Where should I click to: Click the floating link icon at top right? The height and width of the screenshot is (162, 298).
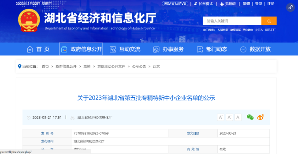[291, 7]
